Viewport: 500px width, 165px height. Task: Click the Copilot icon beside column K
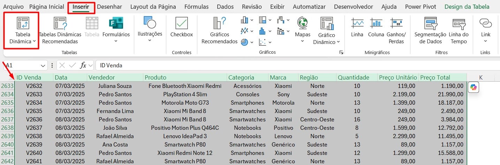[473, 87]
